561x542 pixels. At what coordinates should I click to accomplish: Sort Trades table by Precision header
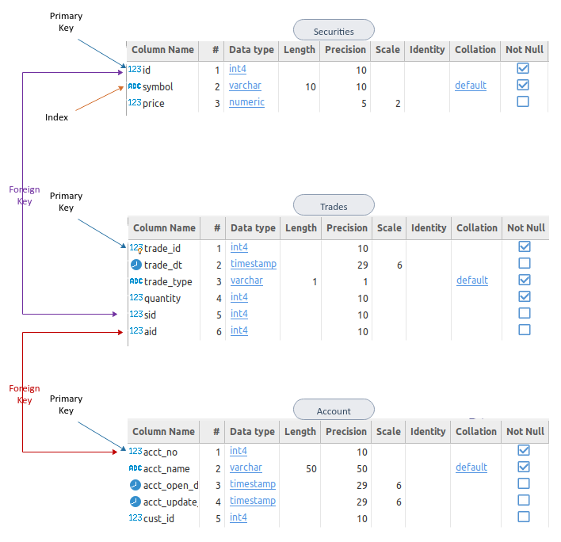(x=347, y=228)
